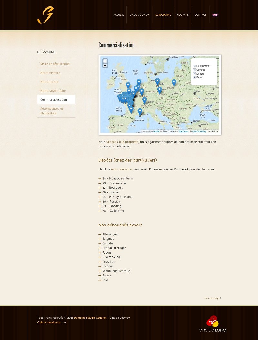Click the map marker near Berlin

157,81
